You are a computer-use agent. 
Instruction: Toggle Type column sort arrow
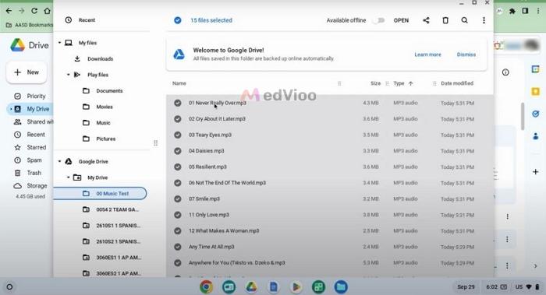410,83
